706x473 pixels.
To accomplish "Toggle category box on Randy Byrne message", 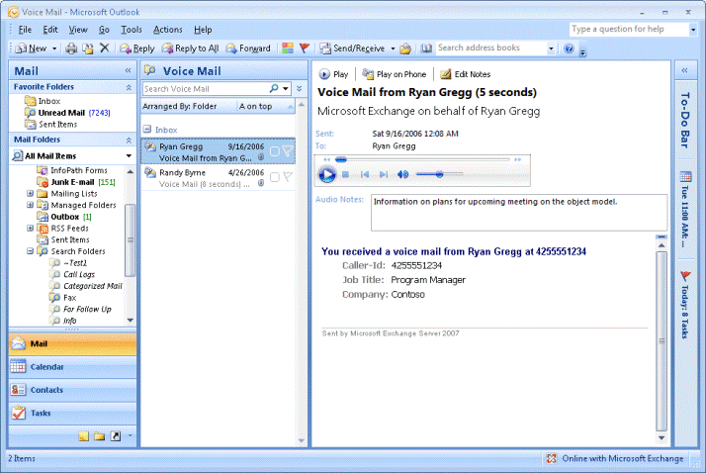I will pyautogui.click(x=274, y=177).
